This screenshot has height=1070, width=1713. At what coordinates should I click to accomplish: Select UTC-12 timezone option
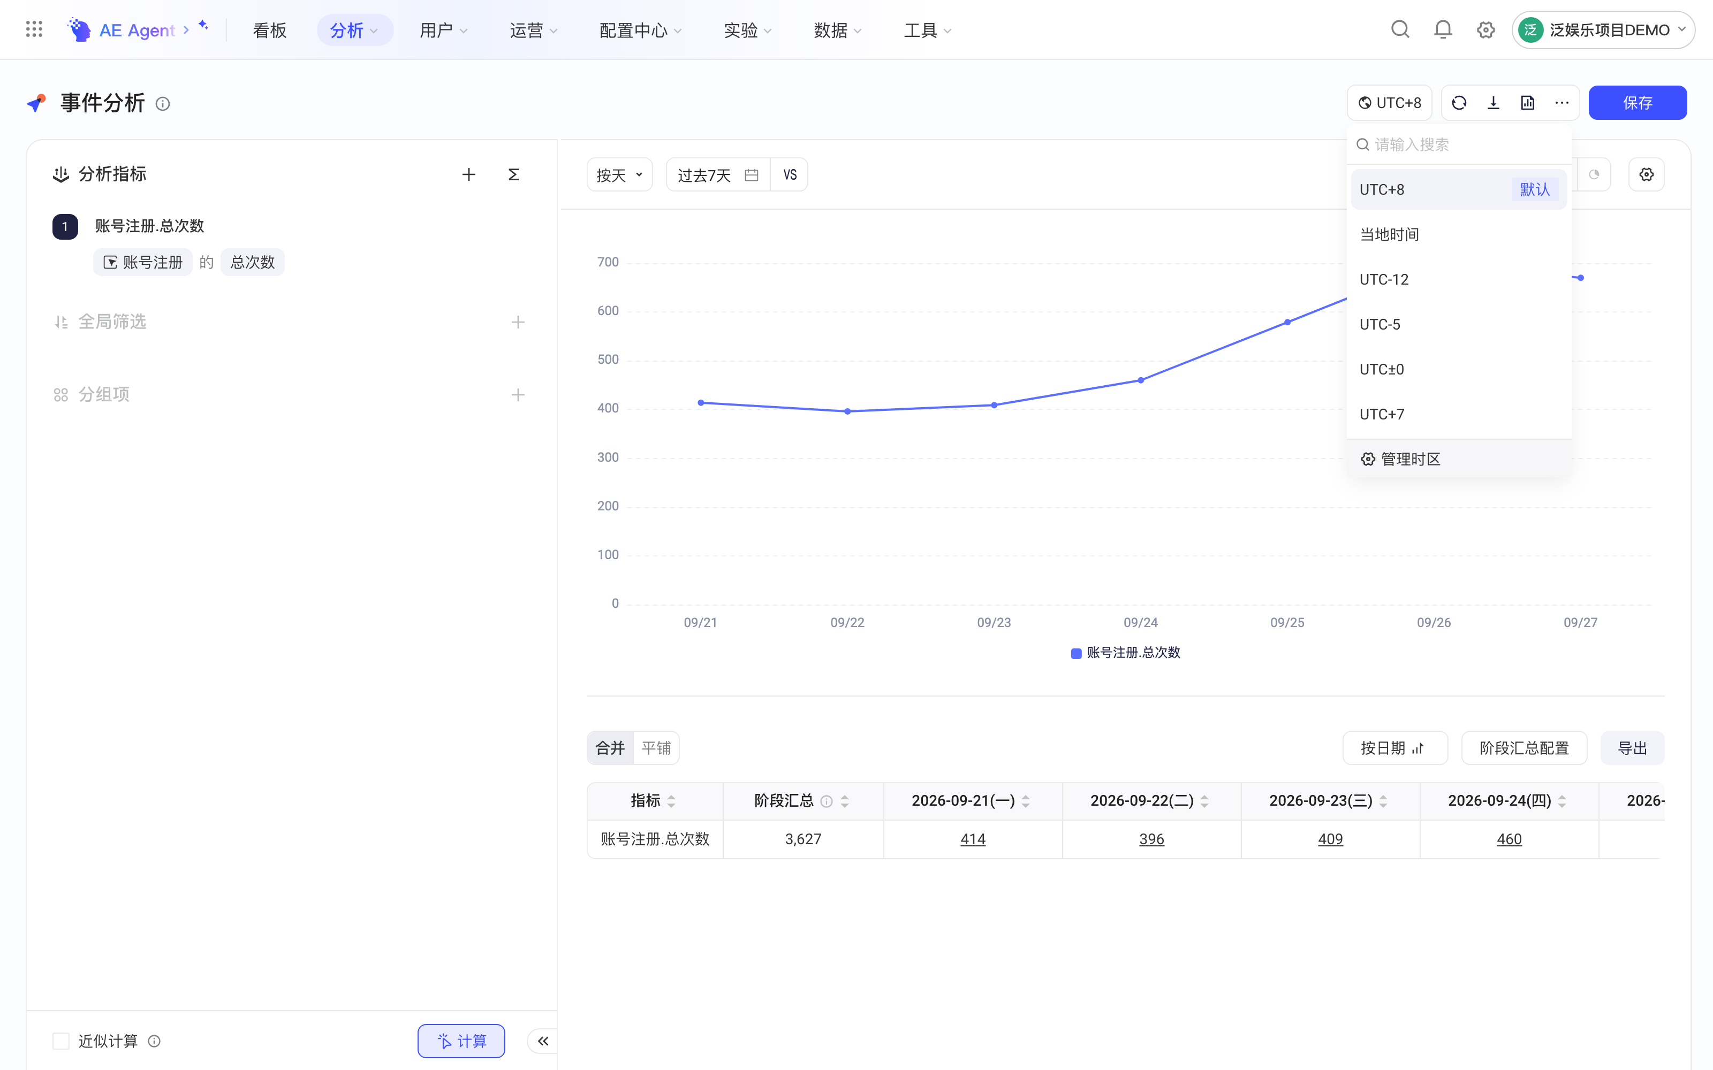[1459, 279]
